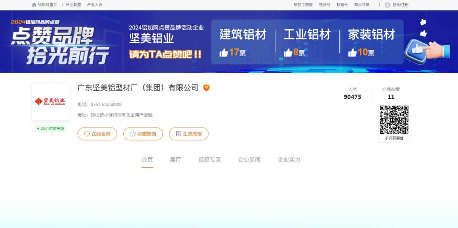This screenshot has height=228, width=458.
Task: Open 铝加工微信 in the top bar
Action: click(x=303, y=5)
